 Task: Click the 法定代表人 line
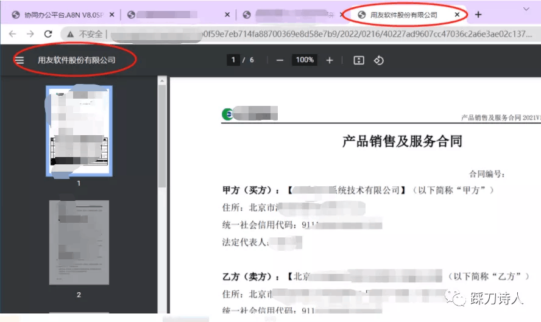coord(262,242)
